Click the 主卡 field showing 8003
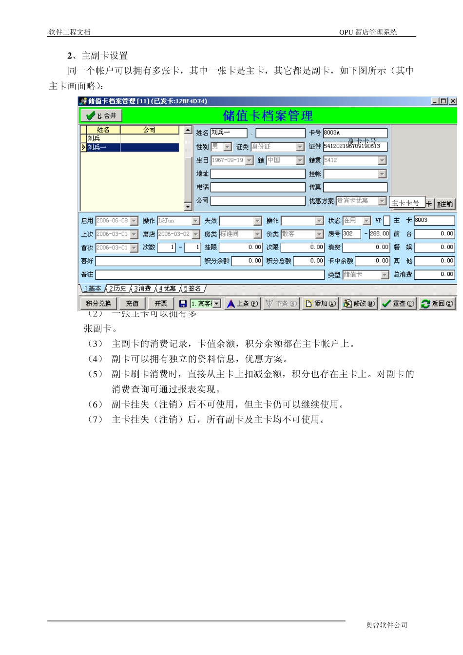Screen dimensions: 463x655 click(434, 220)
